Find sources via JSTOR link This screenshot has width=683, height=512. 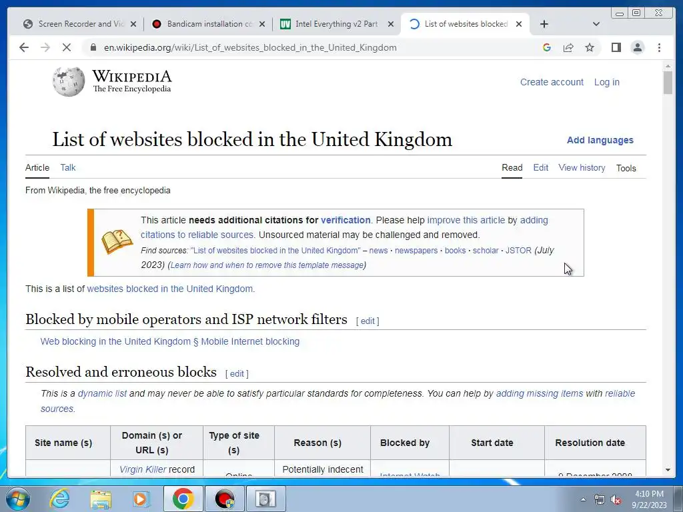click(x=518, y=251)
